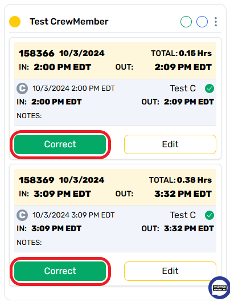Click the 2:09 PM EDT OUT time in the yellow header
Image resolution: width=230 pixels, height=302 pixels.
click(x=183, y=67)
